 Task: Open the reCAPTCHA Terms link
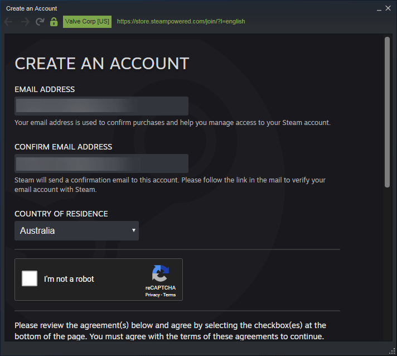coord(170,295)
